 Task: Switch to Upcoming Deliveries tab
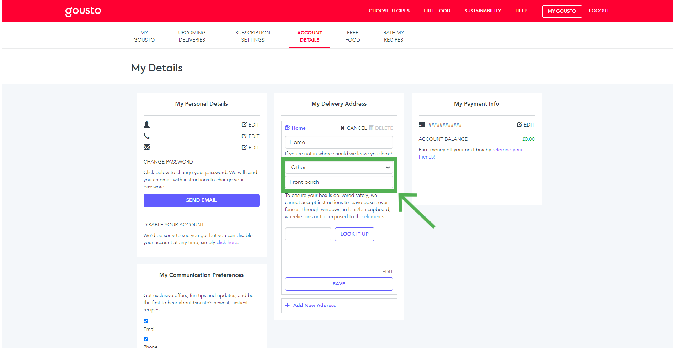click(x=192, y=36)
